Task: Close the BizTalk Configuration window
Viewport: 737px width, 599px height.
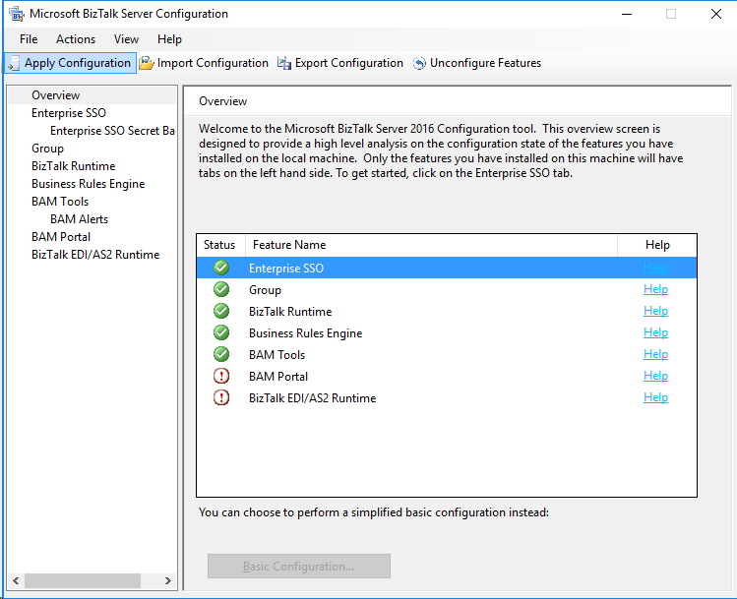Action: click(x=716, y=14)
